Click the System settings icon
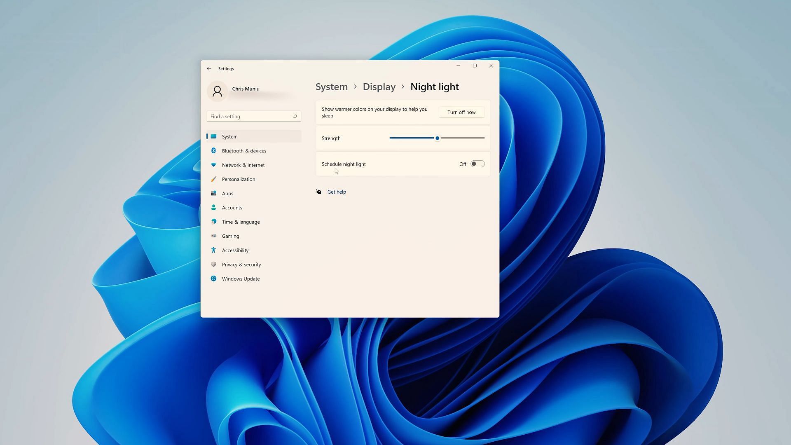 (x=214, y=136)
